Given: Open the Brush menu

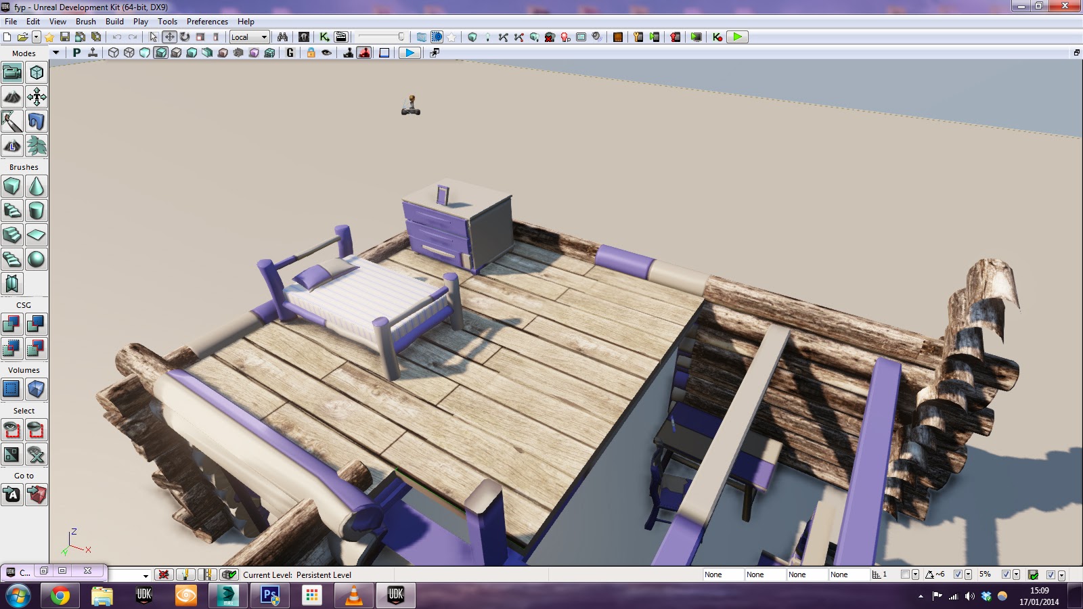Looking at the screenshot, I should pos(86,22).
